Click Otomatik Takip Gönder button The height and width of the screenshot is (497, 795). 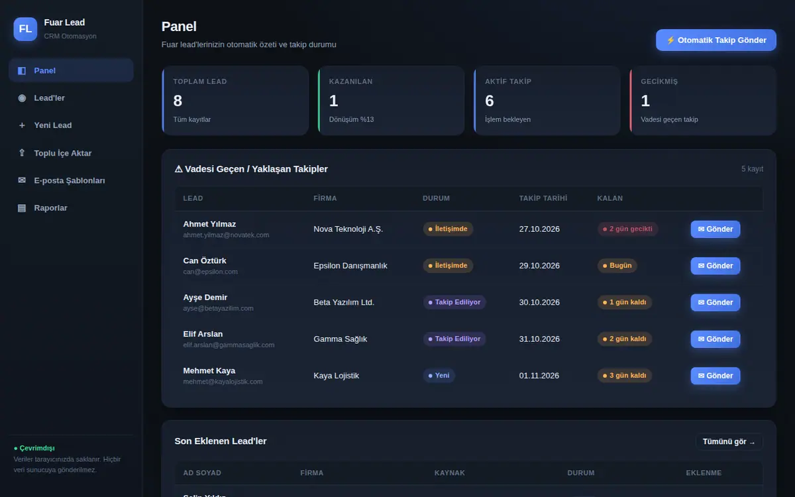tap(716, 40)
